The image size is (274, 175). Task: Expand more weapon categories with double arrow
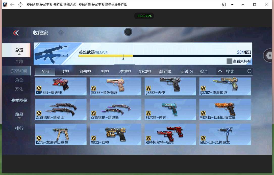point(191,72)
